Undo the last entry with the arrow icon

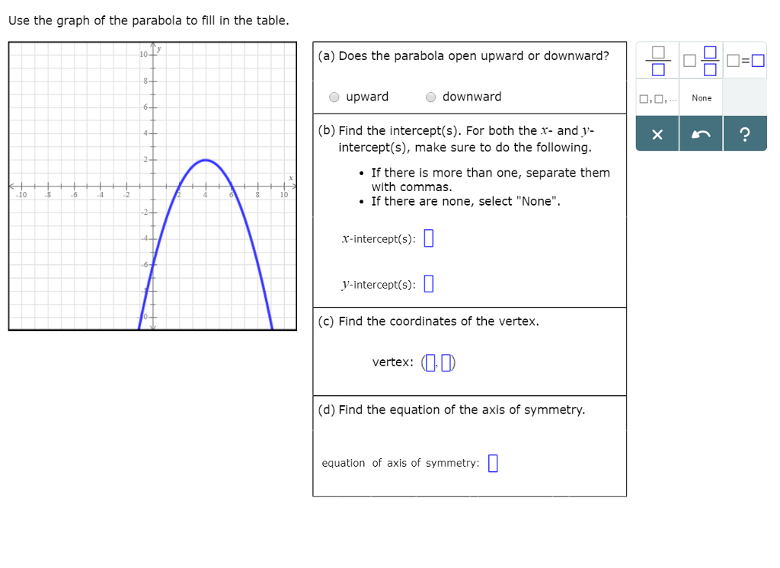point(701,134)
